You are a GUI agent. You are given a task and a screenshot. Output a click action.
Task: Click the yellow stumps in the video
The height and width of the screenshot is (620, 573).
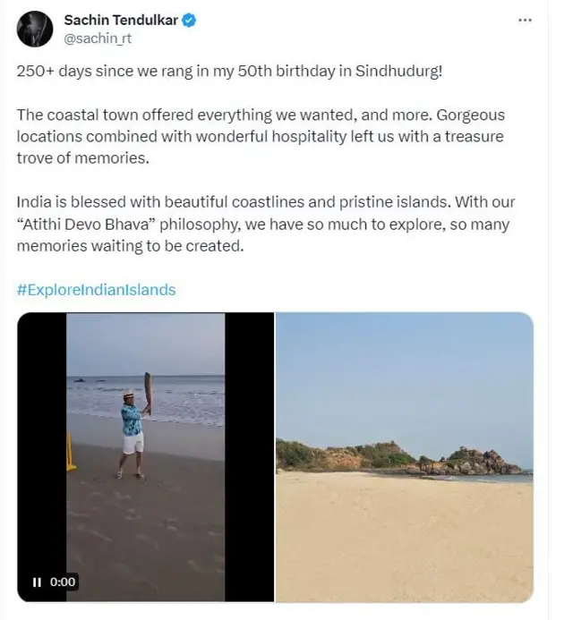(71, 452)
